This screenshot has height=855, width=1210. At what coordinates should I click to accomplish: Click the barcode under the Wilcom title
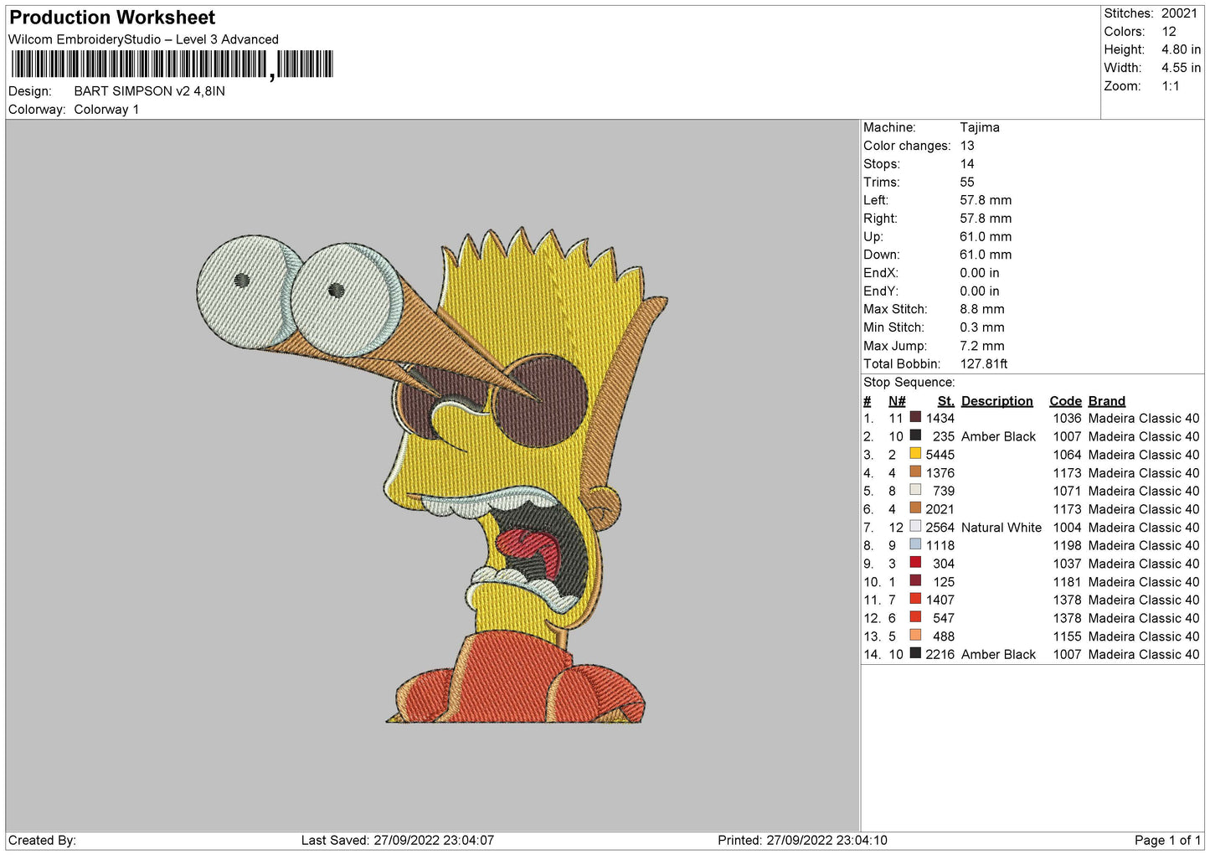click(172, 64)
